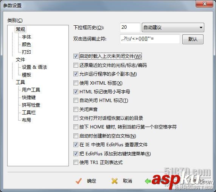This screenshot has height=192, width=216.
Task: Select 颜色 category
Action: 26,45
